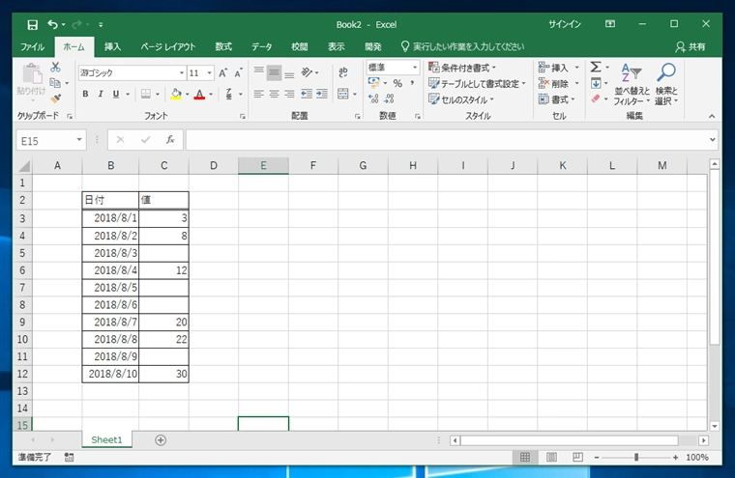This screenshot has height=478, width=735.
Task: Open the font size dropdown showing 11
Action: (210, 73)
